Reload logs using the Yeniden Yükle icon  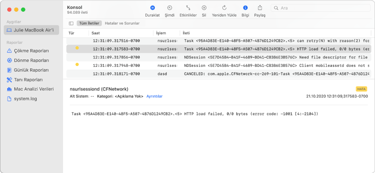224,8
